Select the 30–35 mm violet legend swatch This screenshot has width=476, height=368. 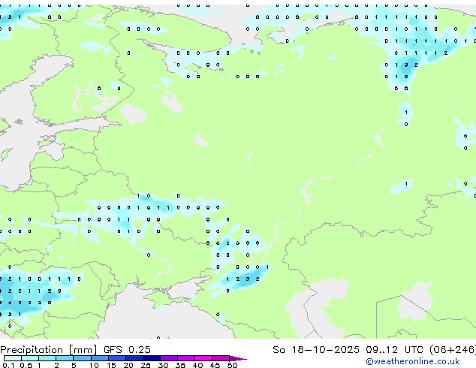tap(169, 358)
